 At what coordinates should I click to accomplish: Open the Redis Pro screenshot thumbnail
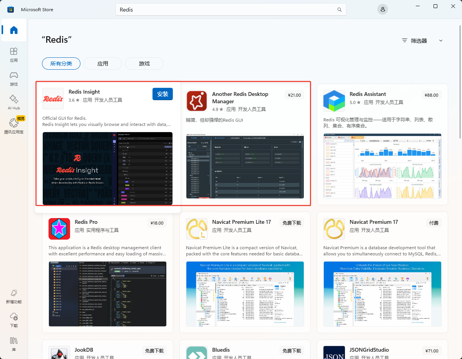click(x=107, y=294)
